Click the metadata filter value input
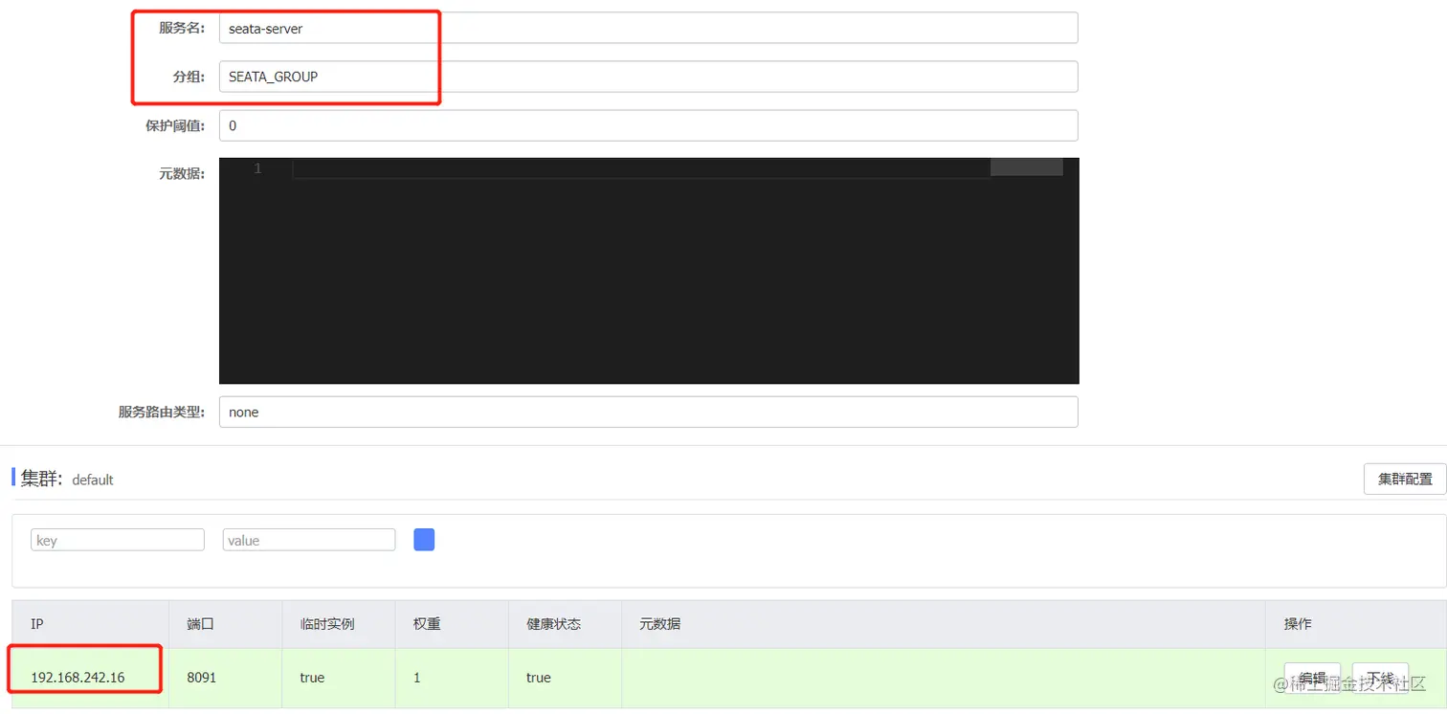Image resolution: width=1447 pixels, height=714 pixels. [x=309, y=540]
